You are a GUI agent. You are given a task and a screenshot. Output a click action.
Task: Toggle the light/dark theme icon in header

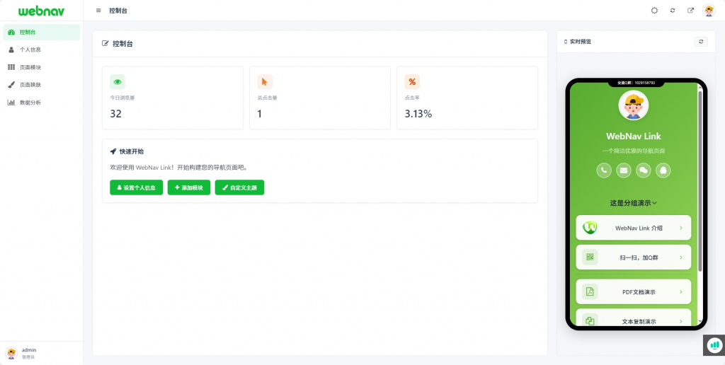(x=654, y=11)
